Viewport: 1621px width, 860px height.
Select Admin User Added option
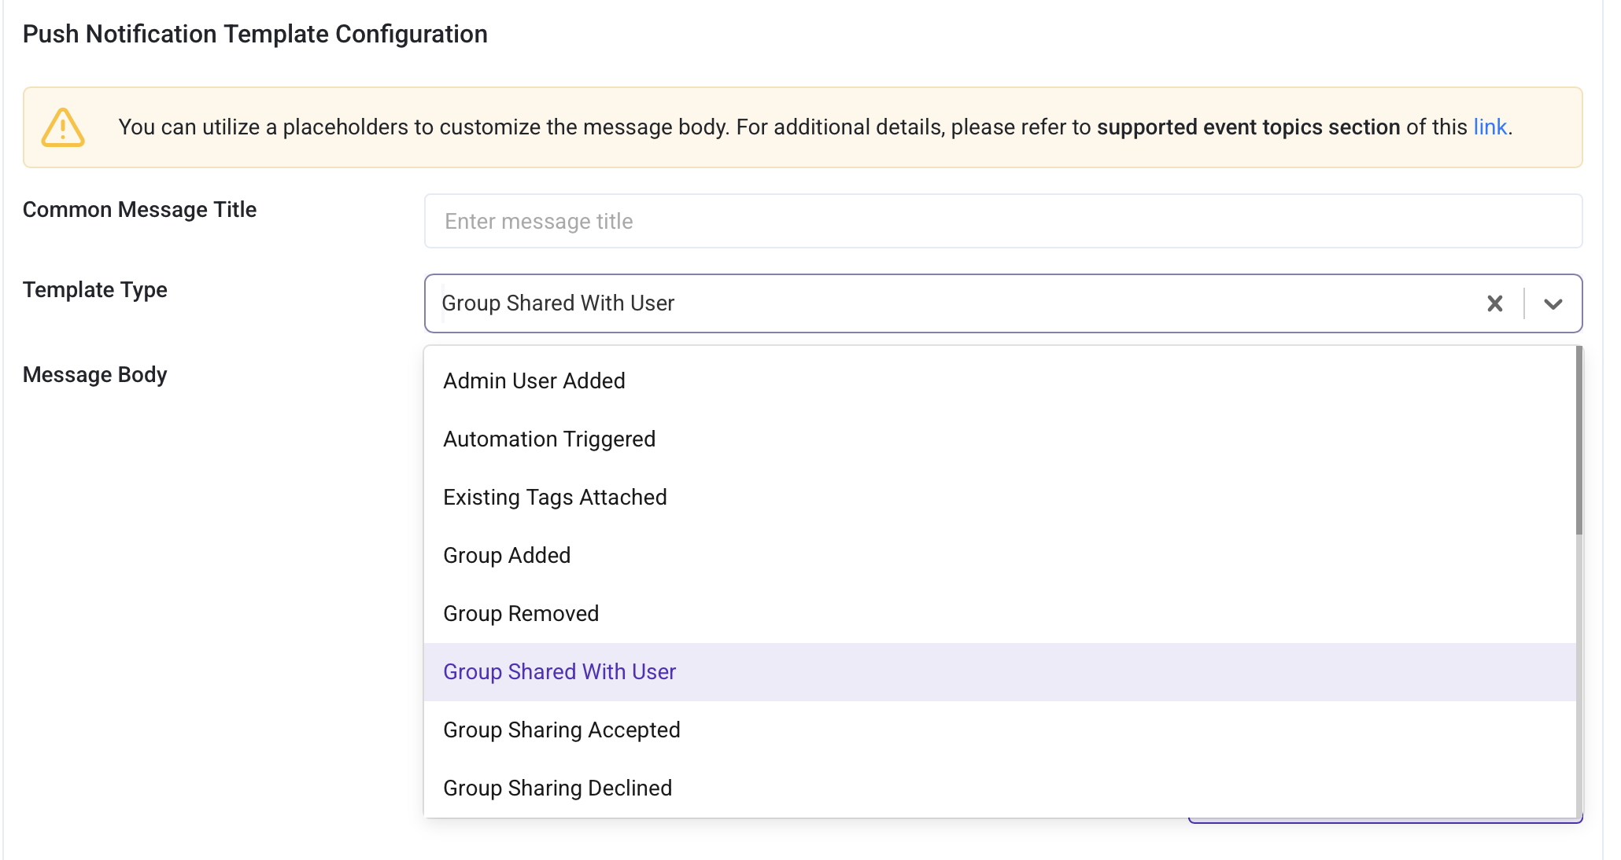coord(534,381)
